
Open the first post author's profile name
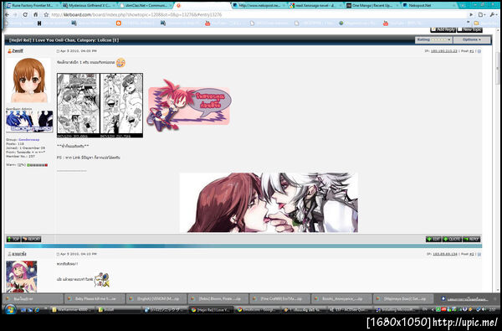point(18,51)
